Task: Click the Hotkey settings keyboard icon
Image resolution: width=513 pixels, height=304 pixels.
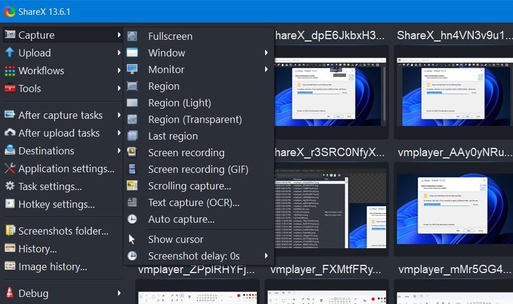Action: [x=10, y=204]
